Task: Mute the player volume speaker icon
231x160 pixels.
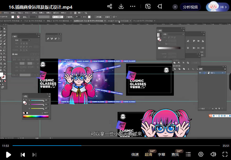Action: coord(213,154)
